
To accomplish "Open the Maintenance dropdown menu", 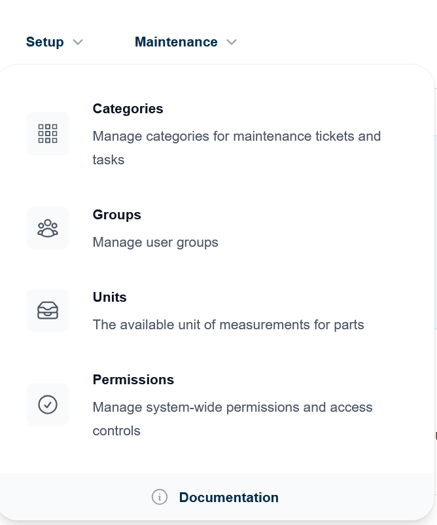I will click(x=176, y=42).
